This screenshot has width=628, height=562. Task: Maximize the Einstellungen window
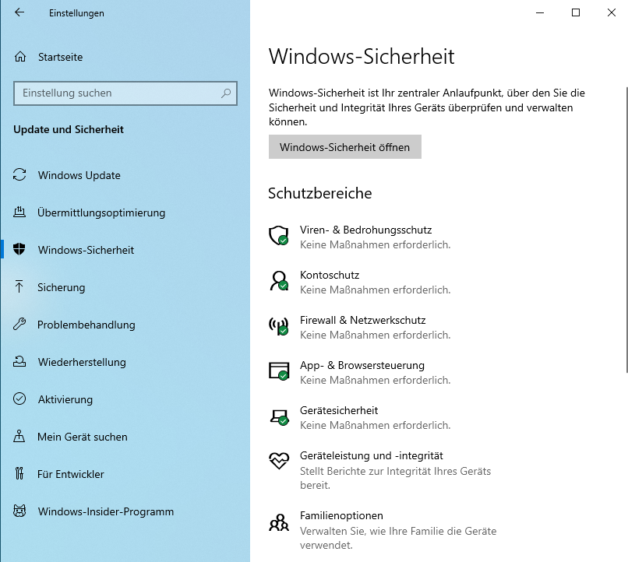[x=576, y=12]
